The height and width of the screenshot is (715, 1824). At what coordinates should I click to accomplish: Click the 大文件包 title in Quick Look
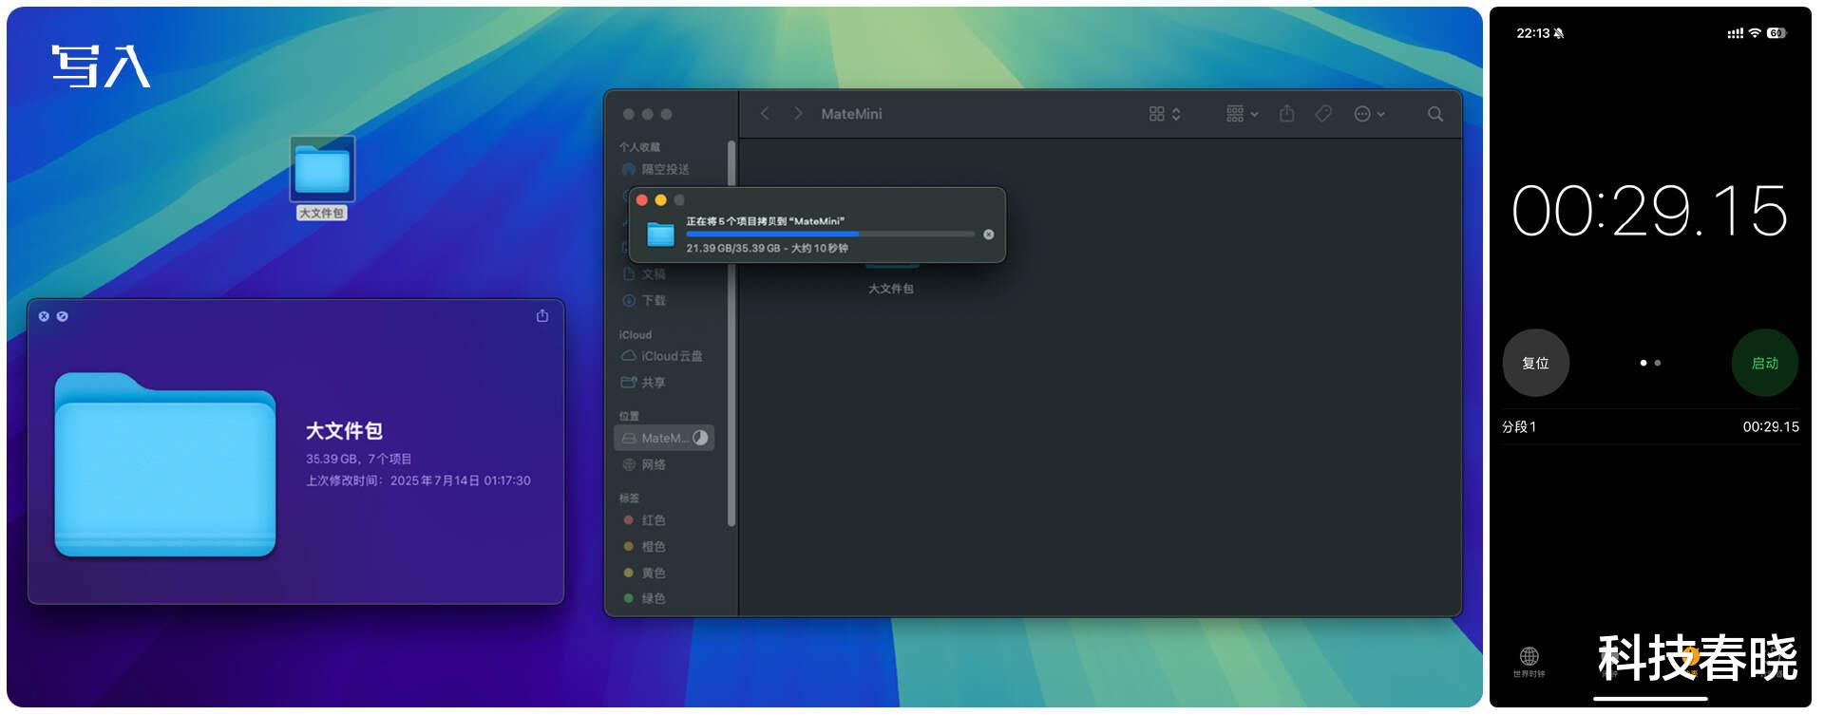tap(344, 431)
